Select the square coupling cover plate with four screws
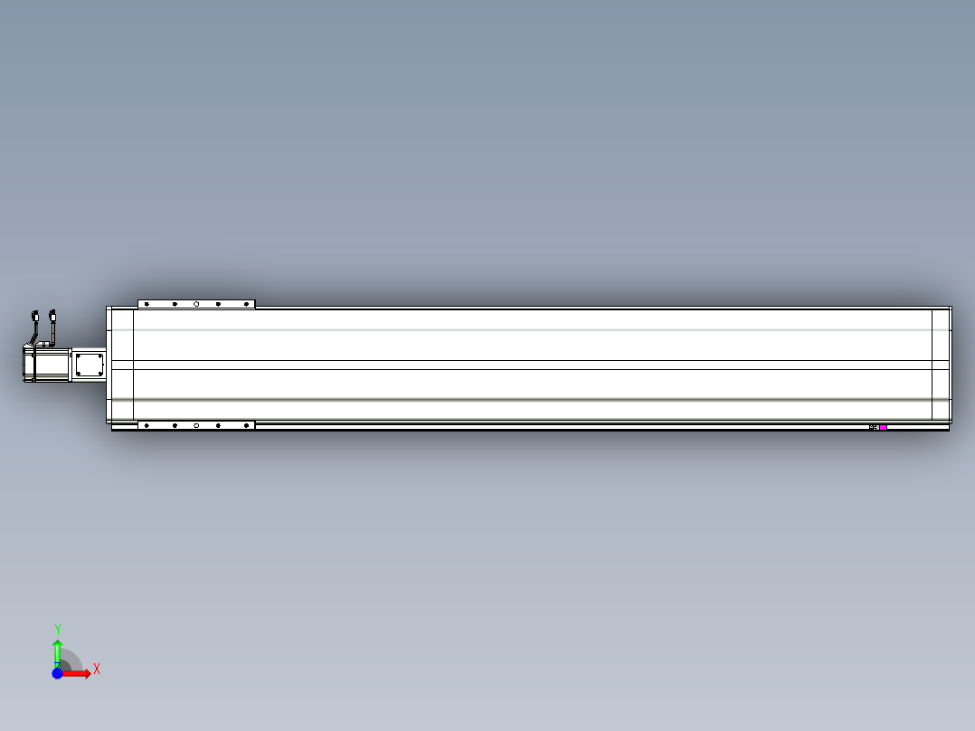975x731 pixels. [x=90, y=365]
